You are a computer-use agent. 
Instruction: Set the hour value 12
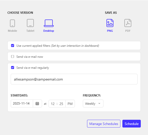point(53,104)
